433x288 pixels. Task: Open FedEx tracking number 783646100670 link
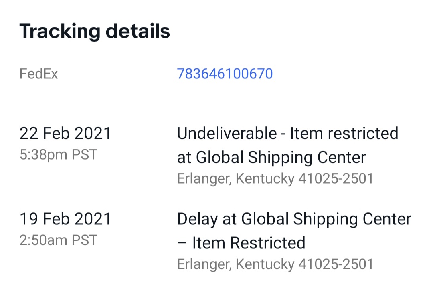(225, 74)
